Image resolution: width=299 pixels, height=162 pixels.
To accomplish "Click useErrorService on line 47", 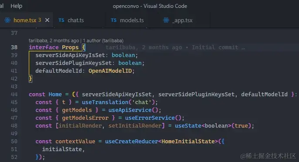I will click(x=149, y=118).
